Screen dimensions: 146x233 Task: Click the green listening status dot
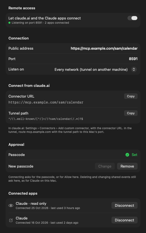10,23
